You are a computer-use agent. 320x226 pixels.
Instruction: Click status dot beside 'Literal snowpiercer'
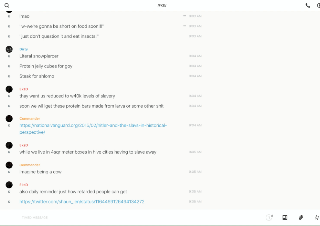coord(9,56)
